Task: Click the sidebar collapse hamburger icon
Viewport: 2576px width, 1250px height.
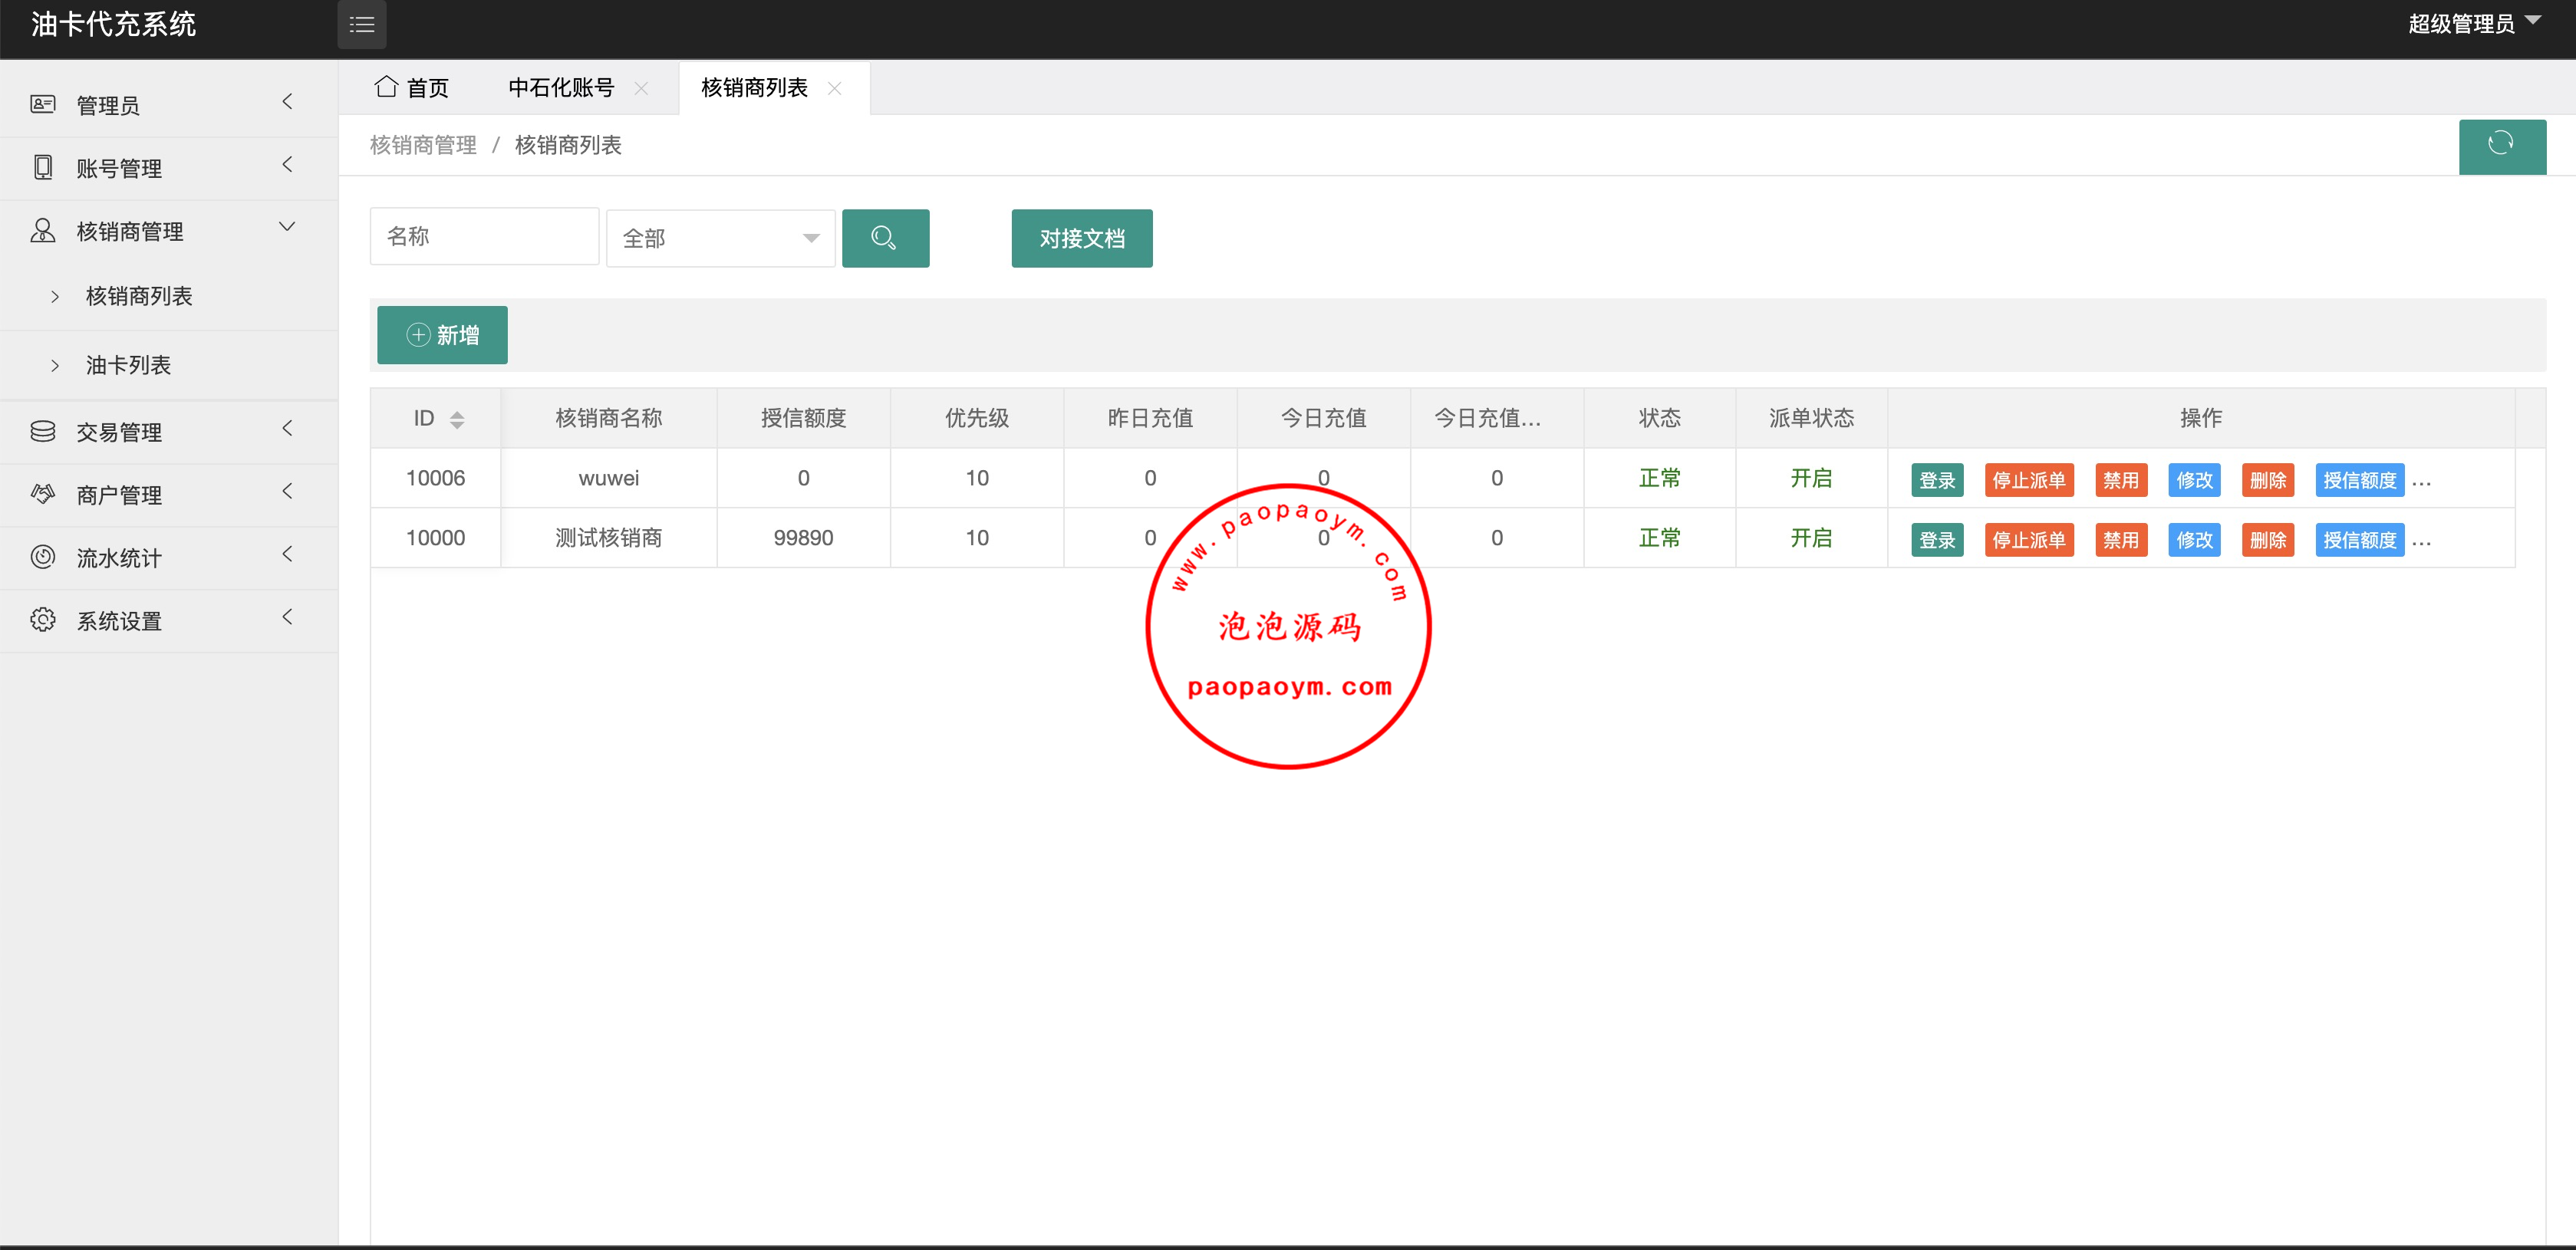Action: [361, 25]
